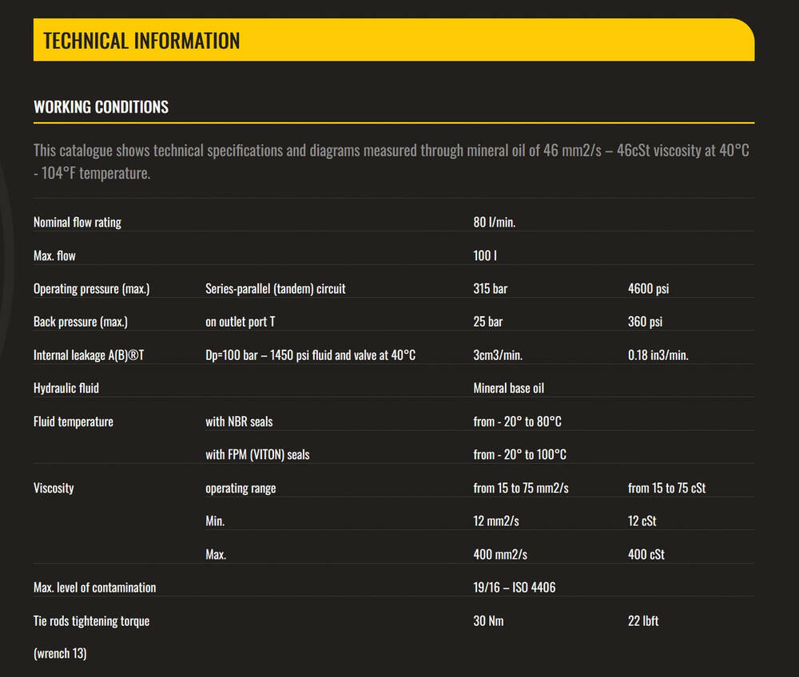Select the Internal leakage A(B)®T label
Image resolution: width=799 pixels, height=677 pixels.
click(89, 355)
